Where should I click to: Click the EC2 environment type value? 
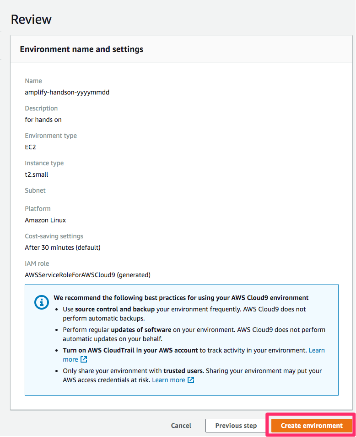click(x=31, y=147)
